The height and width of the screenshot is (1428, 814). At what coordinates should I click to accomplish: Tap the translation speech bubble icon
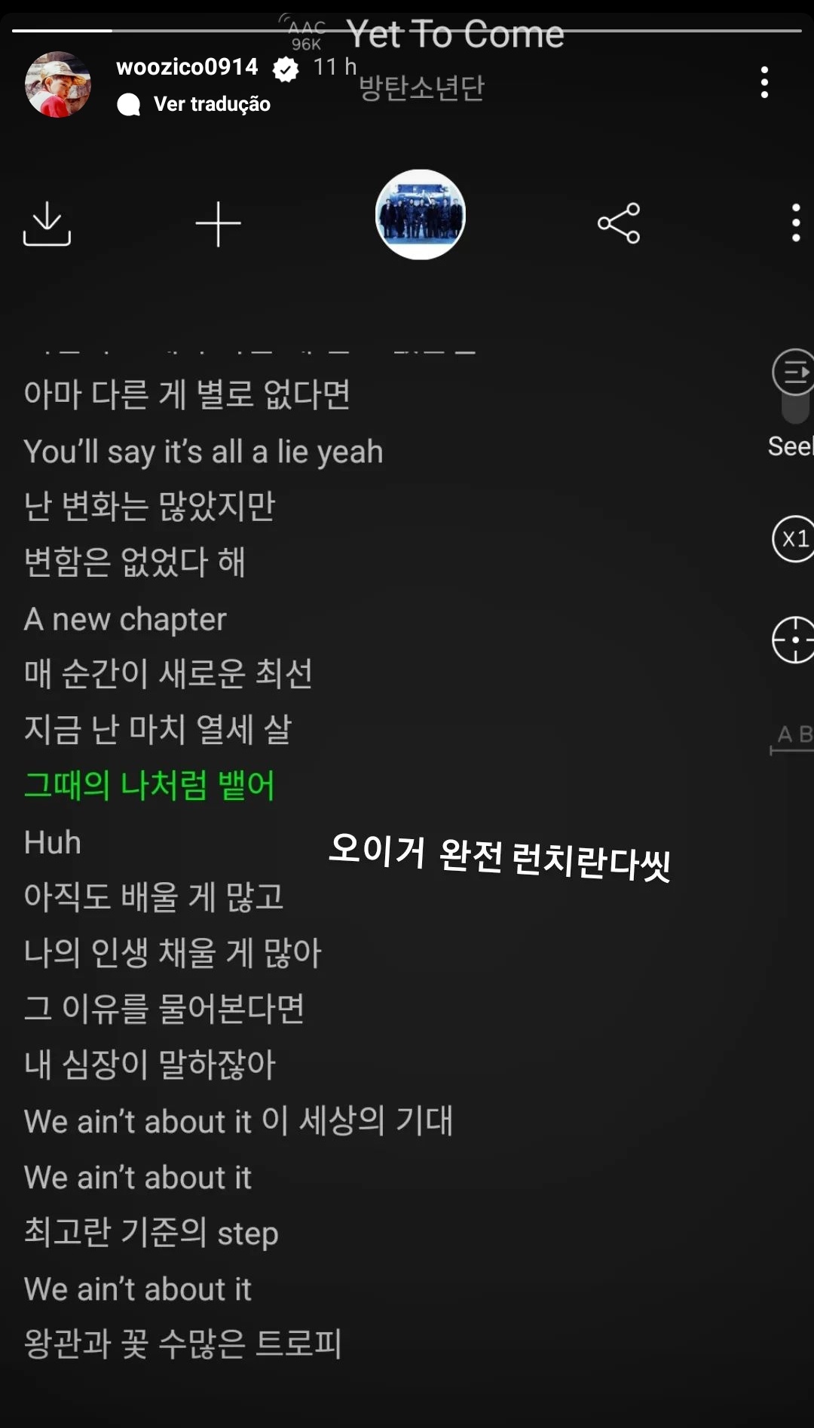[129, 104]
